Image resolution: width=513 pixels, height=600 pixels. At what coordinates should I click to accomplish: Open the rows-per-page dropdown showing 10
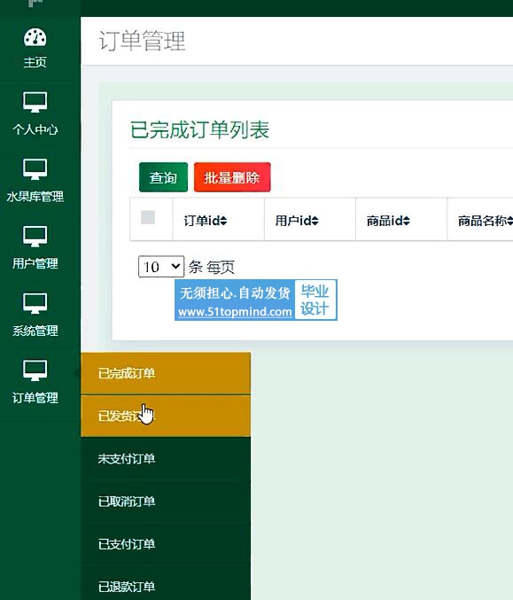161,267
